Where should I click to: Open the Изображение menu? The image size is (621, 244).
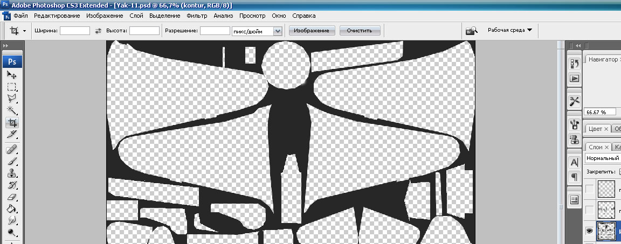[105, 16]
